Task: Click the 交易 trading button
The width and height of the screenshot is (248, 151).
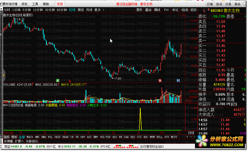Action: 228,4
